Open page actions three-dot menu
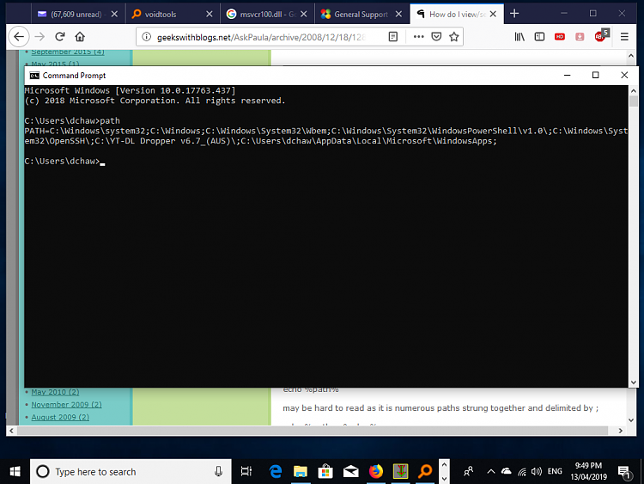The width and height of the screenshot is (644, 484). pyautogui.click(x=418, y=37)
